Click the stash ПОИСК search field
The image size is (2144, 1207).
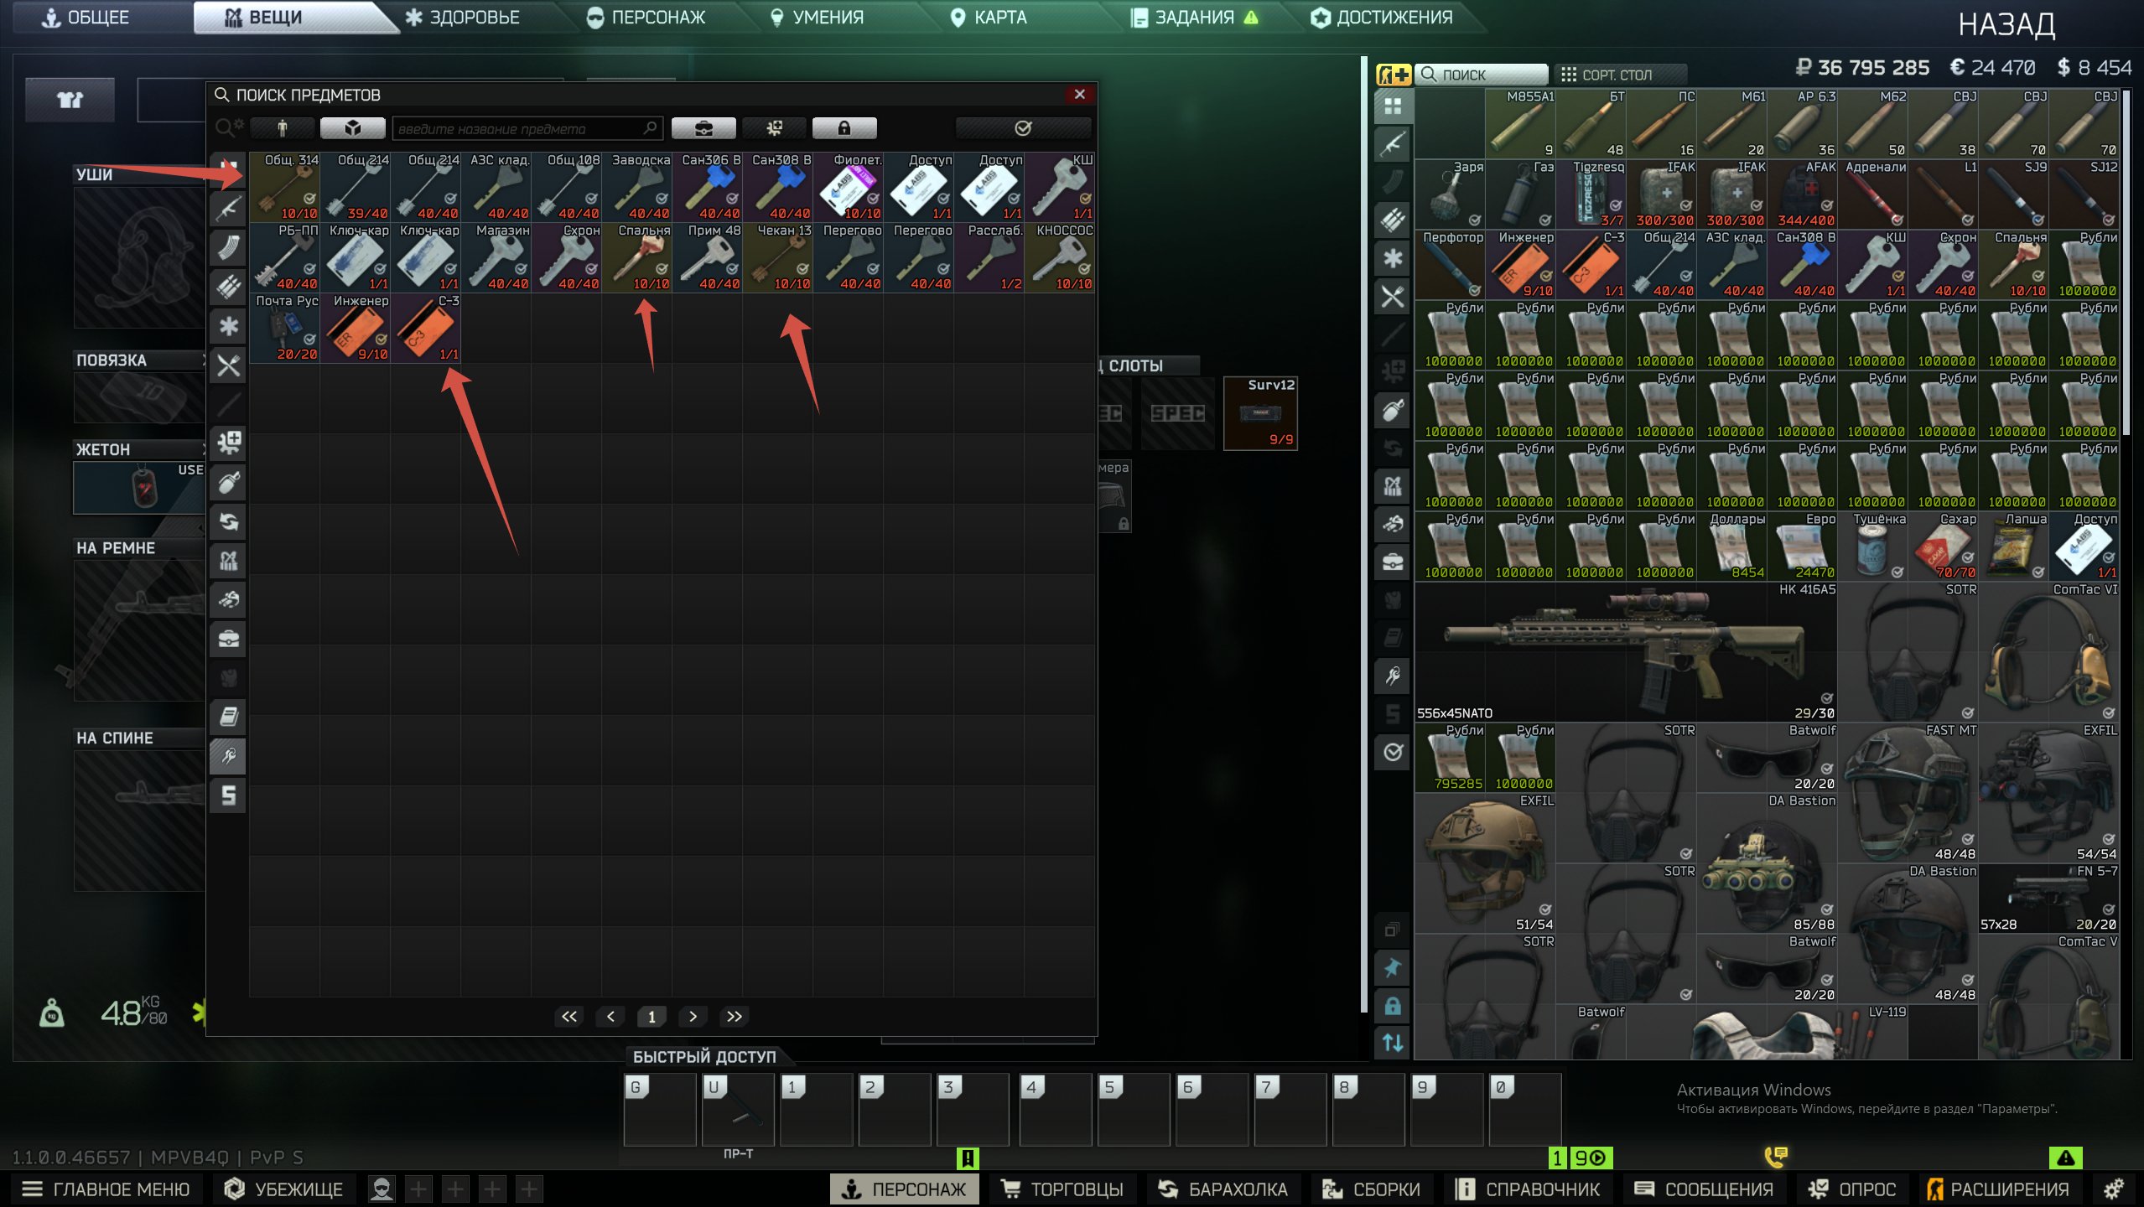pyautogui.click(x=1482, y=75)
